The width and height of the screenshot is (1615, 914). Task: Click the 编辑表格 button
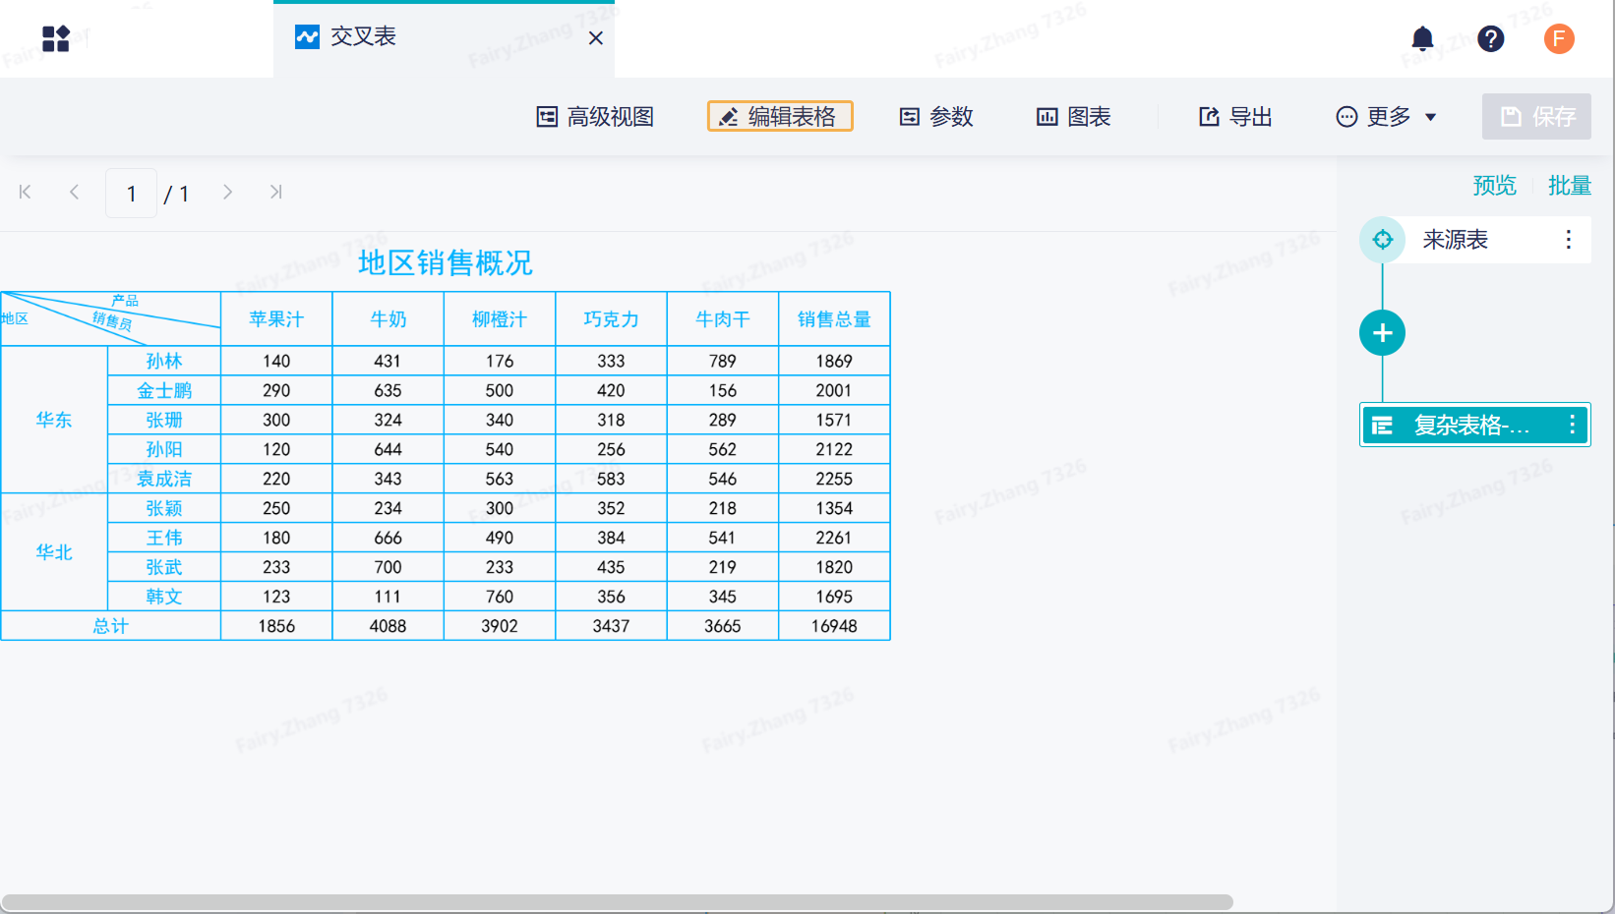click(x=780, y=116)
